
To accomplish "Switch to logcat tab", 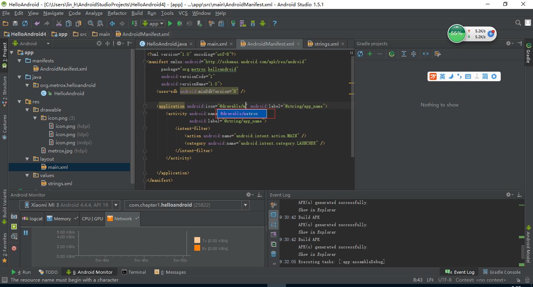I will pos(32,218).
